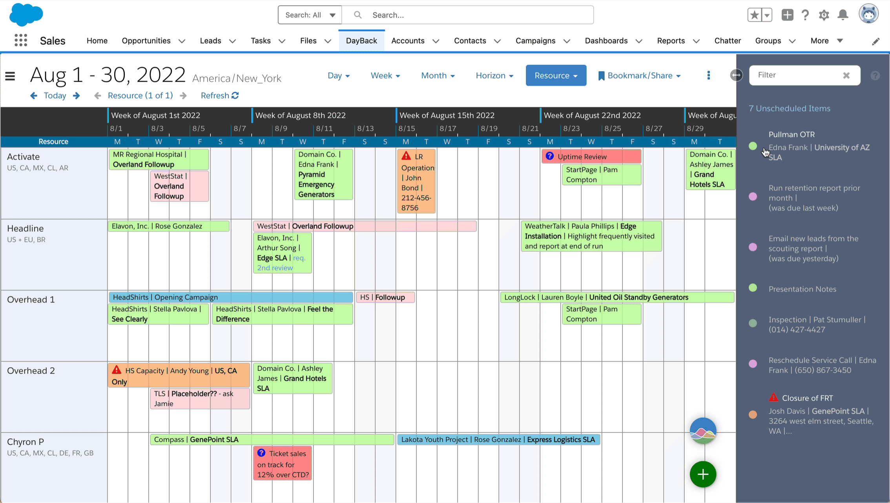Image resolution: width=890 pixels, height=503 pixels.
Task: Open Favorites star icon
Action: (x=754, y=15)
